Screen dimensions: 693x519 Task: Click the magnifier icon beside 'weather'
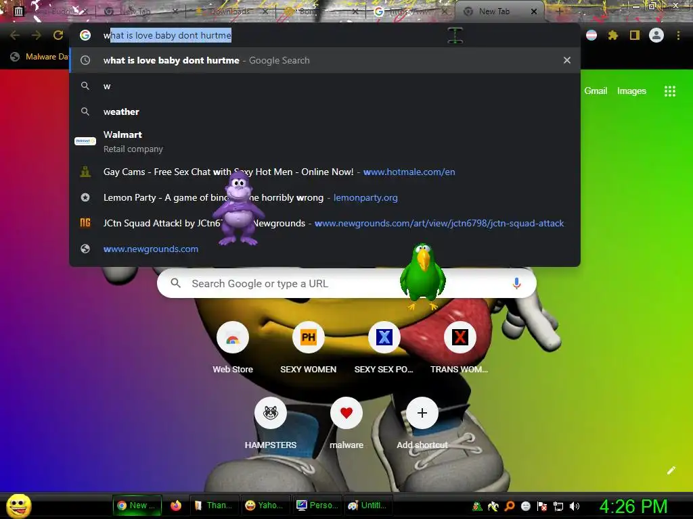pyautogui.click(x=85, y=112)
